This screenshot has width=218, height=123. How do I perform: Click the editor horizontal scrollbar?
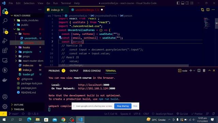pyautogui.click(x=123, y=65)
